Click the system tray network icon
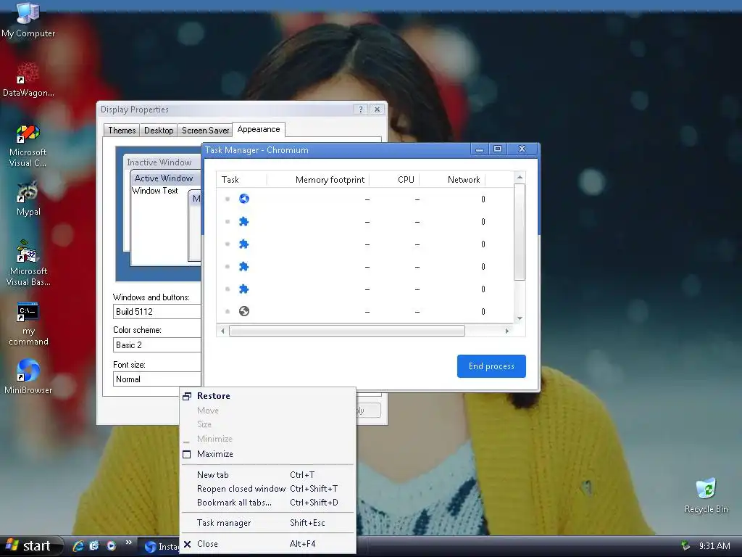This screenshot has width=742, height=557. (x=685, y=545)
